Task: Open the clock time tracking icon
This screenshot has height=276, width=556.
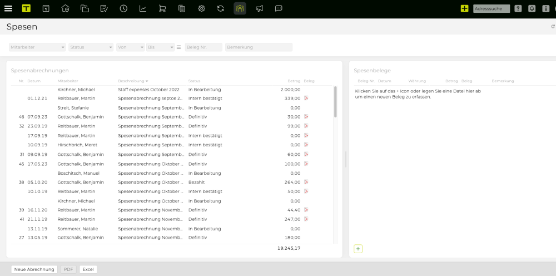Action: pos(123,8)
